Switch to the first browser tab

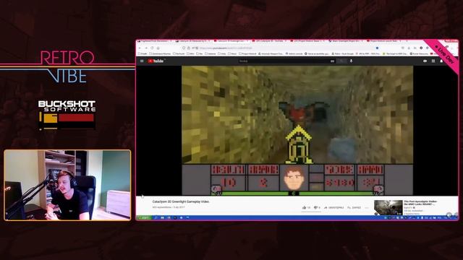click(155, 41)
